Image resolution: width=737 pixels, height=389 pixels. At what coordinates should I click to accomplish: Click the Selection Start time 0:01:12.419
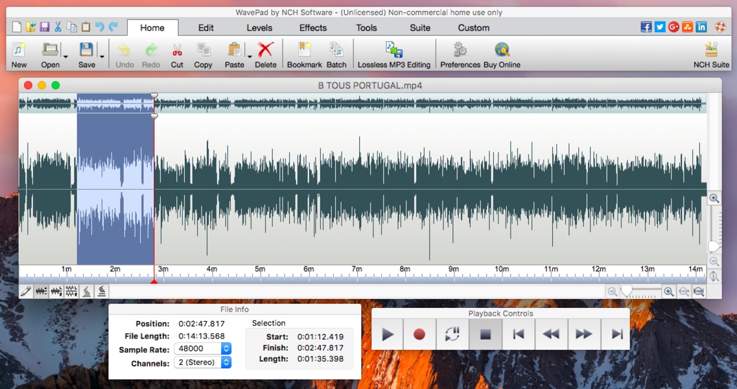pyautogui.click(x=321, y=336)
